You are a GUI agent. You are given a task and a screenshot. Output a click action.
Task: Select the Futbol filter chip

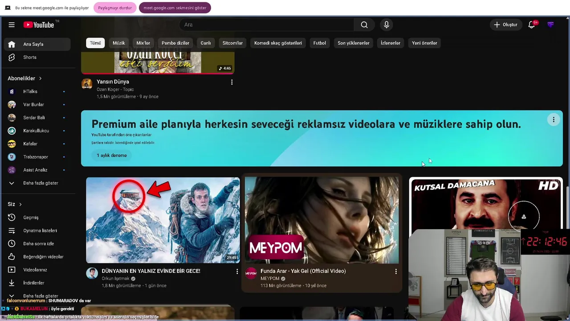(x=320, y=43)
